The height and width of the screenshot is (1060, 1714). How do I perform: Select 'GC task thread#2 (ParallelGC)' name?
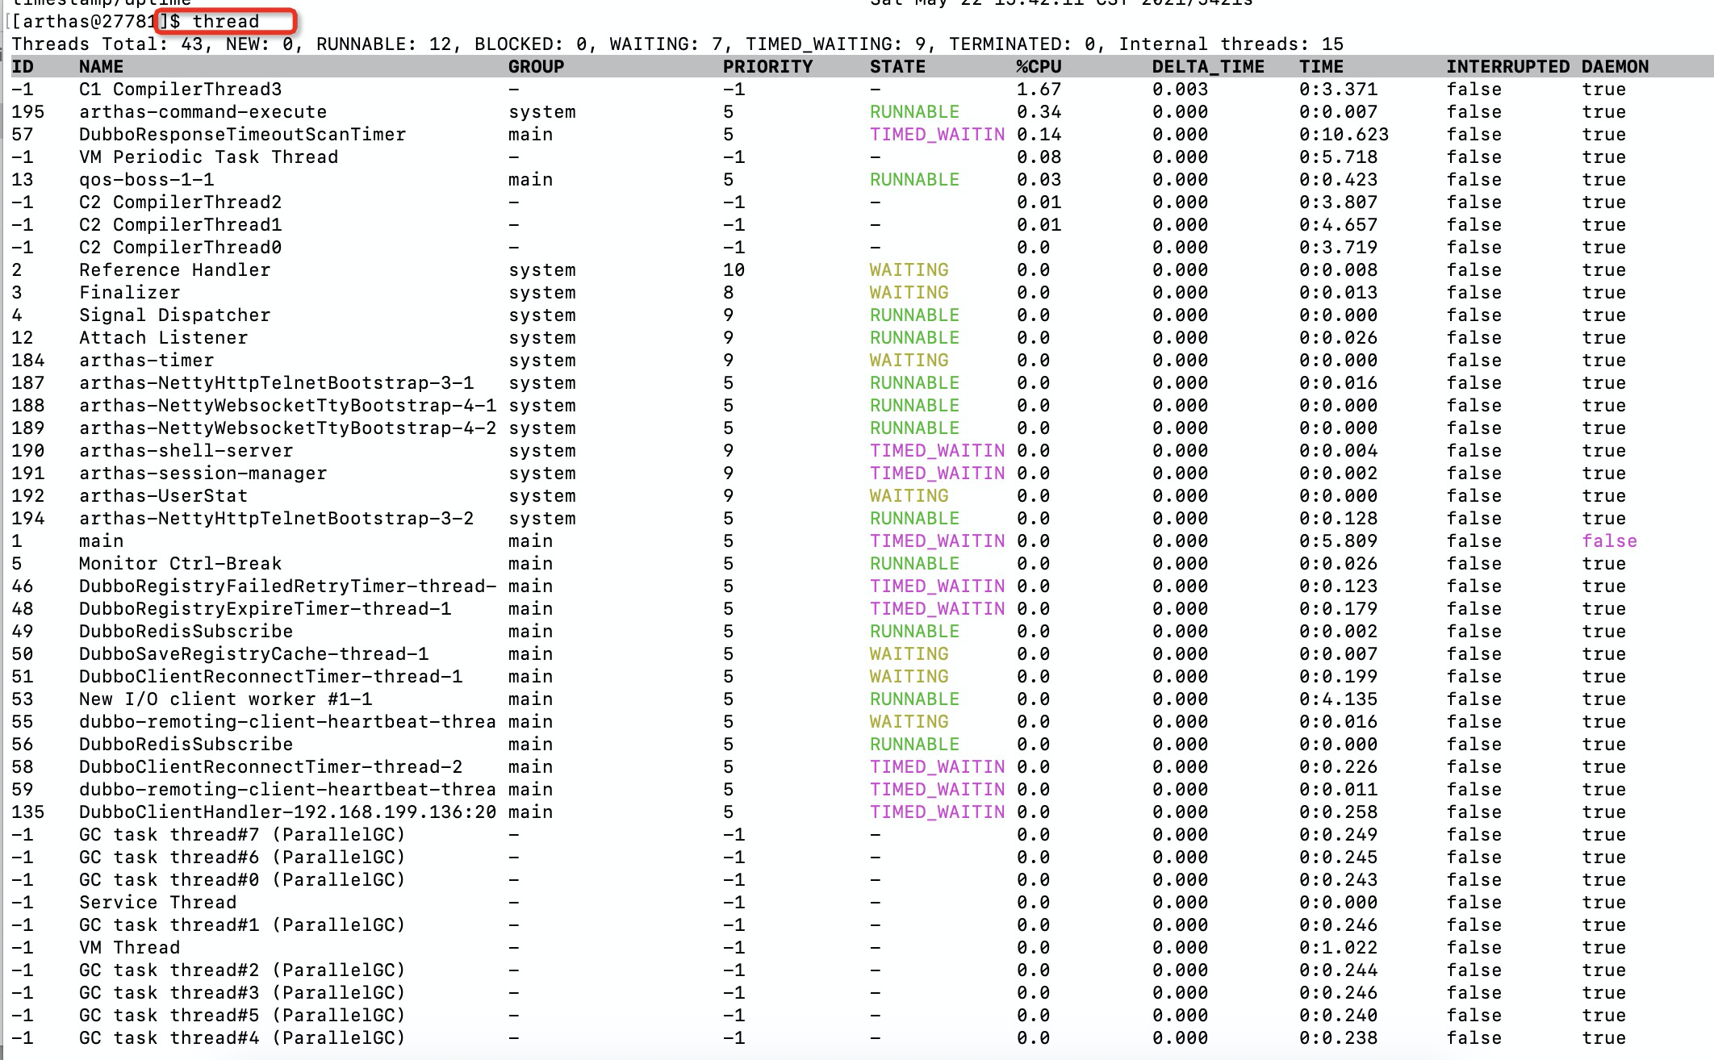[242, 970]
